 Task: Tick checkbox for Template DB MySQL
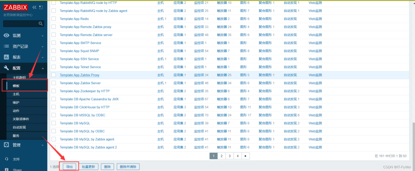coord(54,123)
